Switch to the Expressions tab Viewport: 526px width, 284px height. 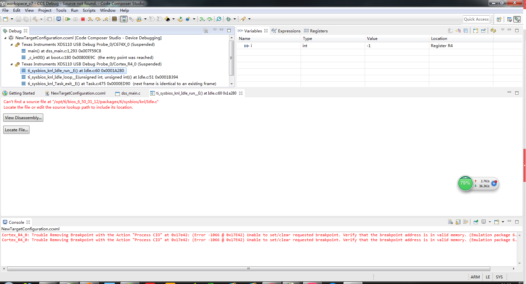coord(286,31)
